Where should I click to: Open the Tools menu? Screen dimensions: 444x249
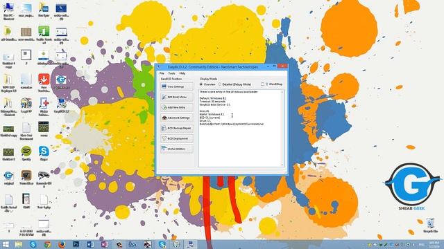(x=171, y=73)
